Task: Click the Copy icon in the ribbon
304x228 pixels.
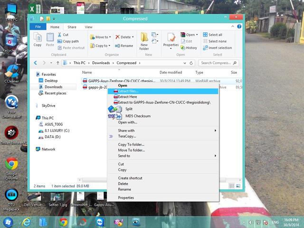Action: click(38, 39)
